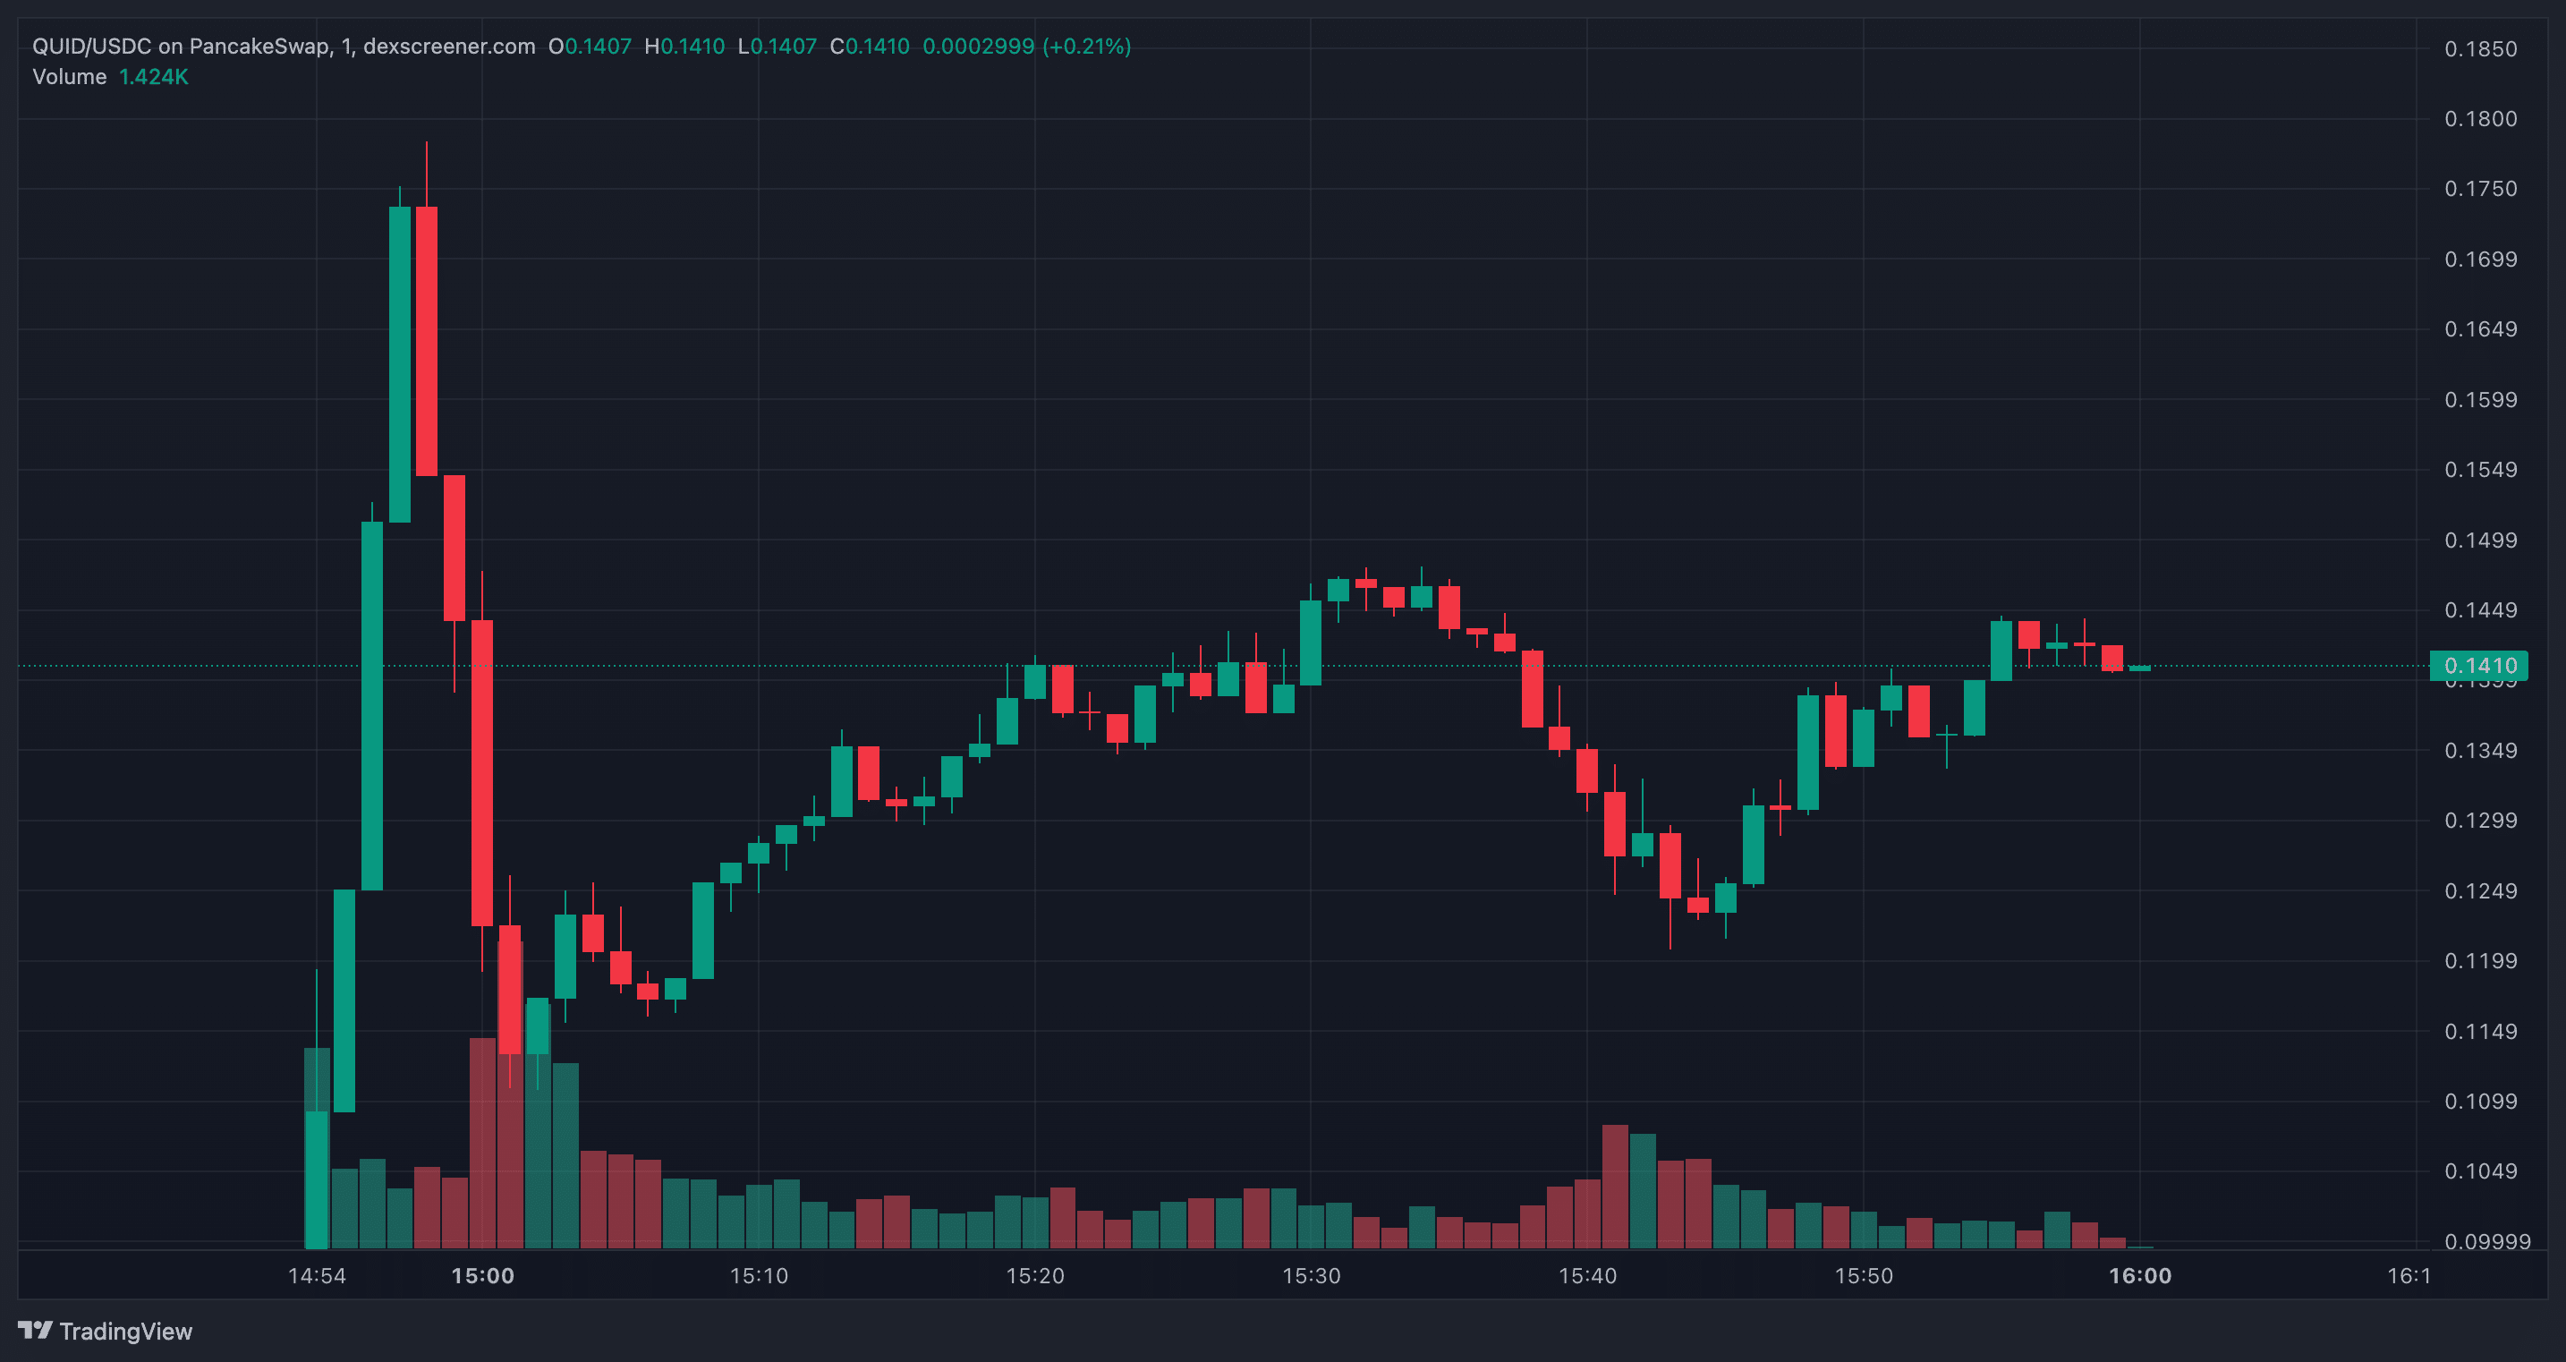Click the largest red volume bar near 15:40
2566x1362 pixels.
pyautogui.click(x=1615, y=1186)
